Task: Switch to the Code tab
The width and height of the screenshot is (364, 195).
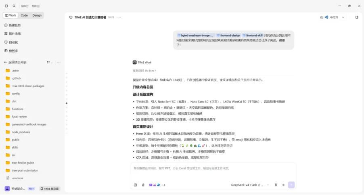Action: (24, 15)
